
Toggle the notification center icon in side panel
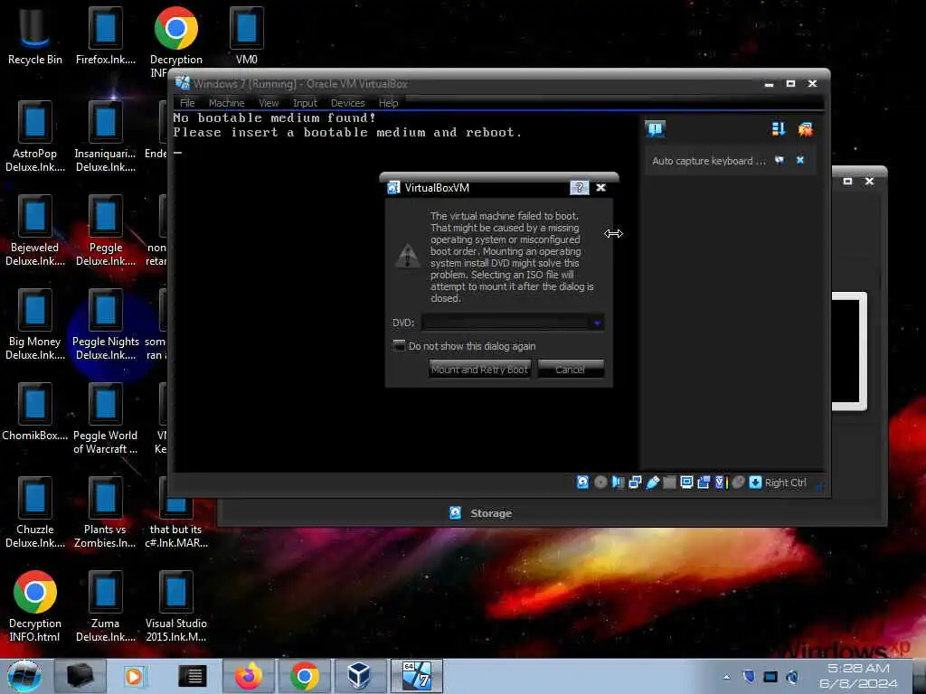point(655,128)
